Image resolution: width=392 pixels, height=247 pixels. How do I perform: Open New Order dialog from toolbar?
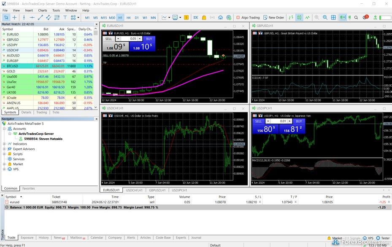[x=273, y=17]
